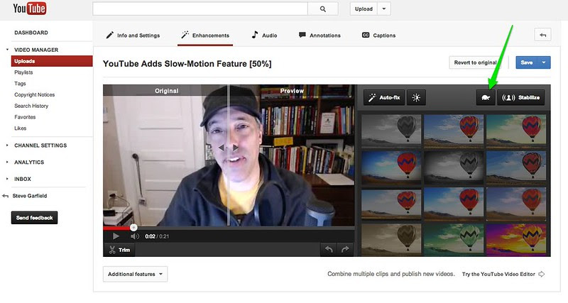The height and width of the screenshot is (303, 568).
Task: Click the Steve Garfield account link
Action: [29, 196]
